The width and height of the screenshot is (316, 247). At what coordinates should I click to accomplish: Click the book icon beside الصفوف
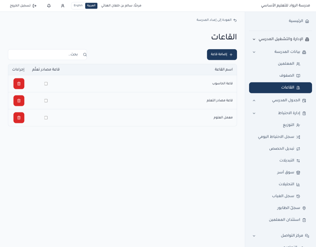click(x=298, y=76)
